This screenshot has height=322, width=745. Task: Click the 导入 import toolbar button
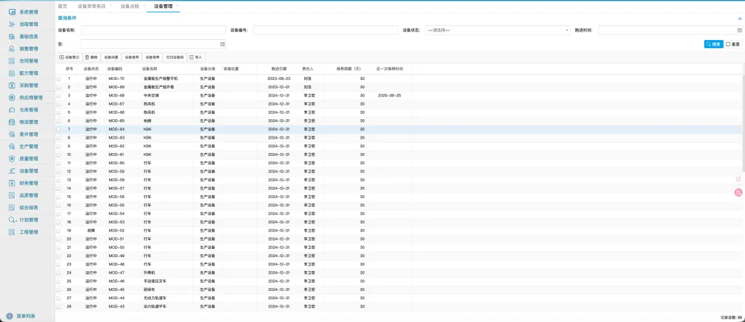coord(196,57)
